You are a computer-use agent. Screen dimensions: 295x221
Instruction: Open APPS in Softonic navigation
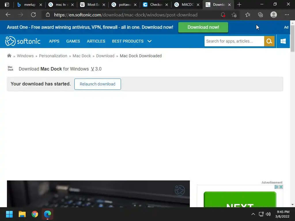point(54,41)
